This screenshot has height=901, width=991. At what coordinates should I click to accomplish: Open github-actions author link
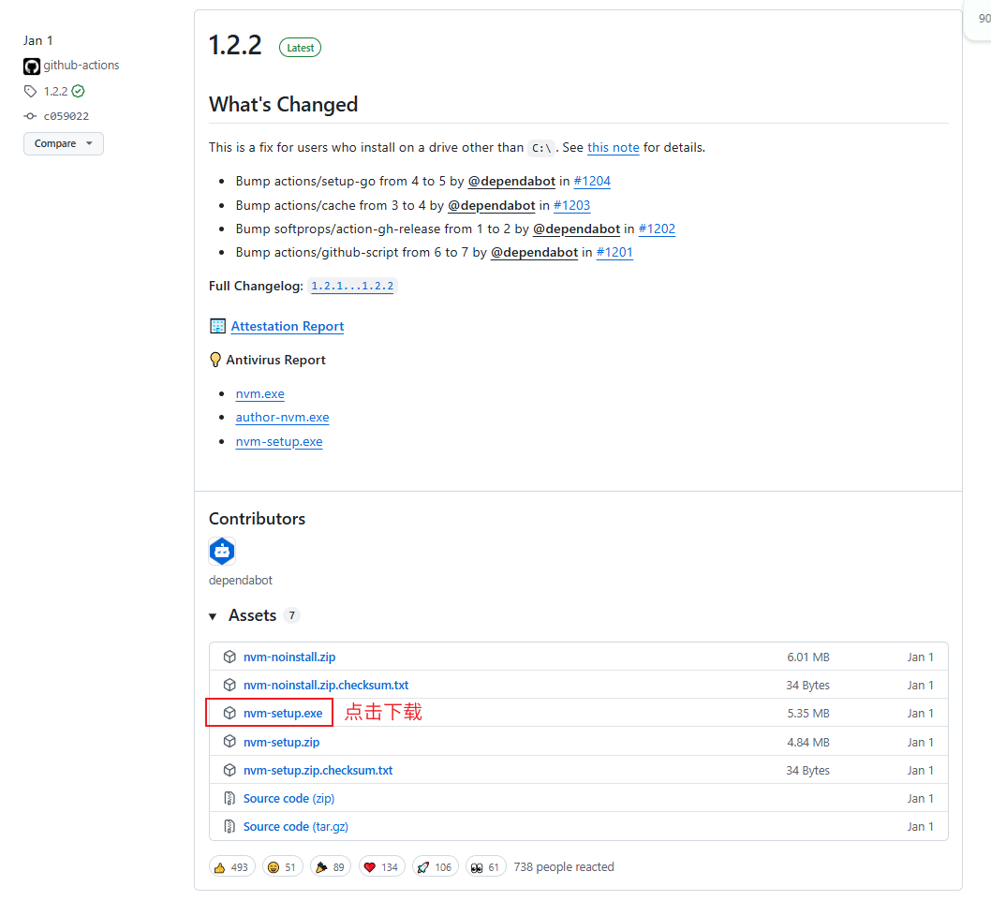point(81,65)
